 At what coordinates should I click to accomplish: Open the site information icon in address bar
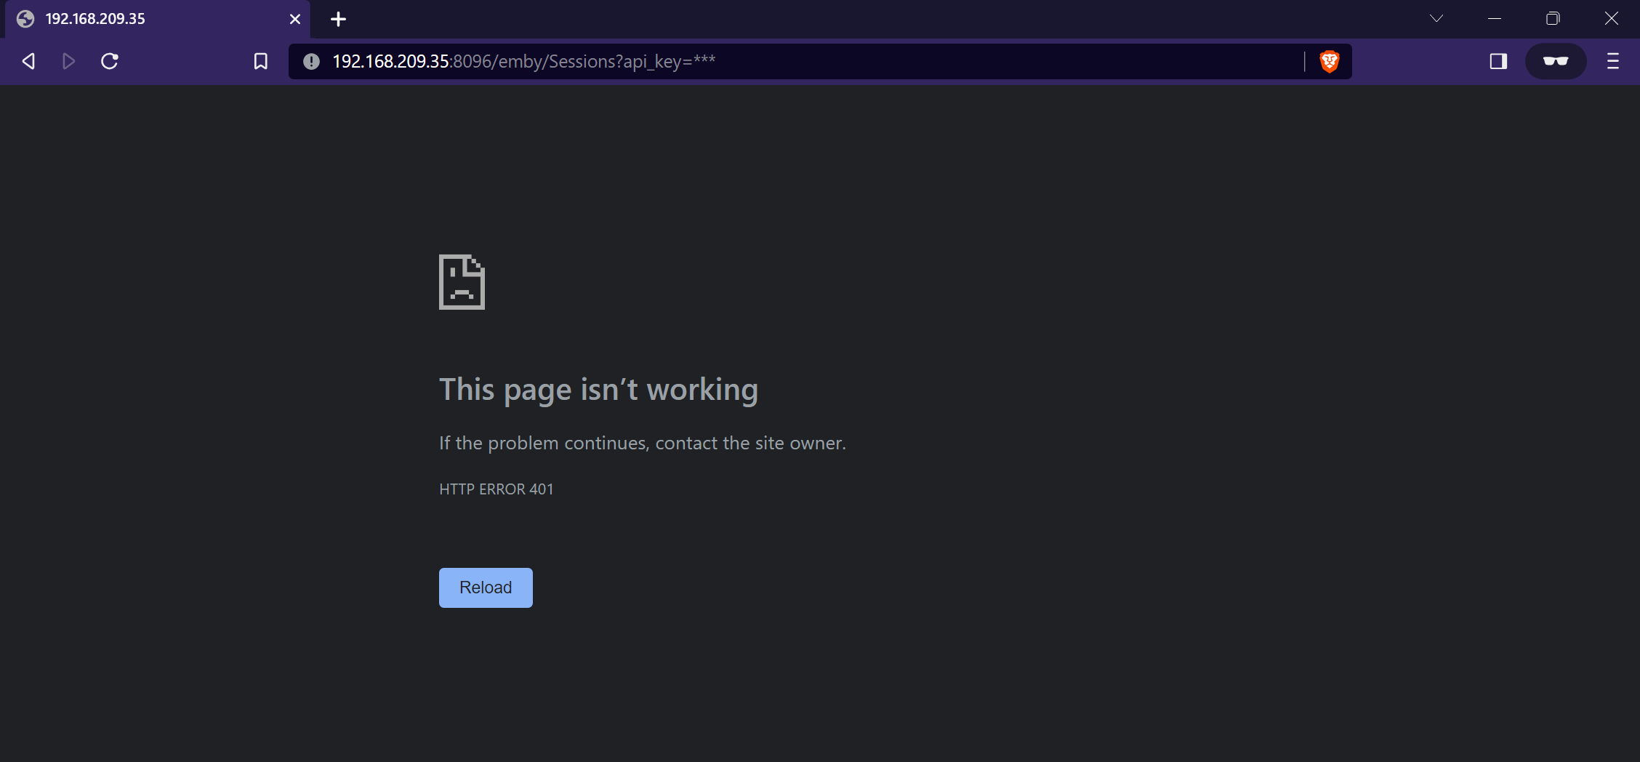pyautogui.click(x=311, y=61)
